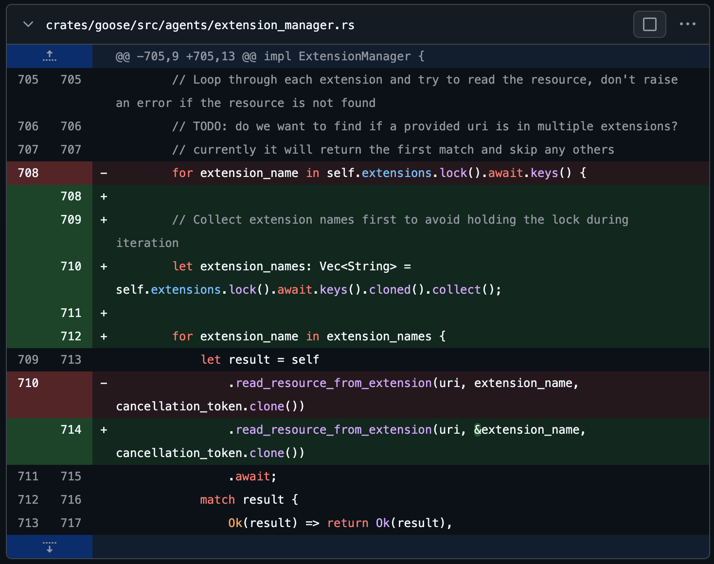
Task: Click the minus marker on deleted line 708
Action: [x=104, y=173]
